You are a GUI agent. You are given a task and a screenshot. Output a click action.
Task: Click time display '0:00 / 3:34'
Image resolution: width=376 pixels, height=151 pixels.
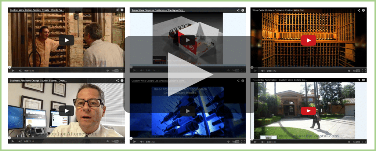pyautogui.click(x=271, y=142)
